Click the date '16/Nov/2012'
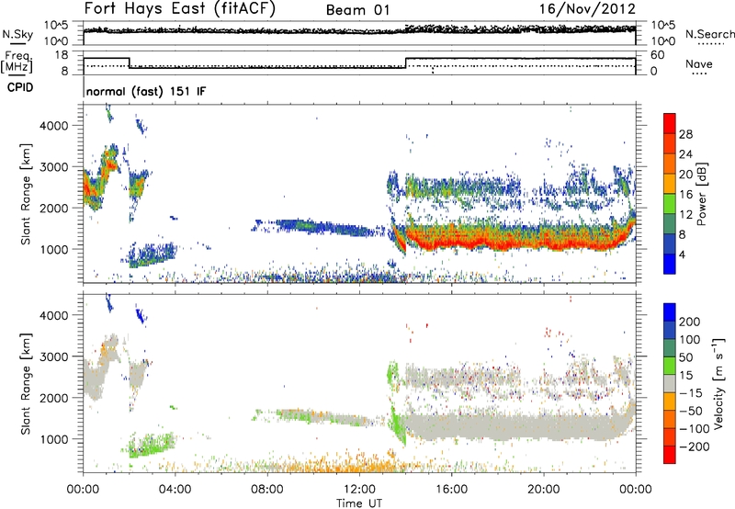The width and height of the screenshot is (735, 509). 587,9
